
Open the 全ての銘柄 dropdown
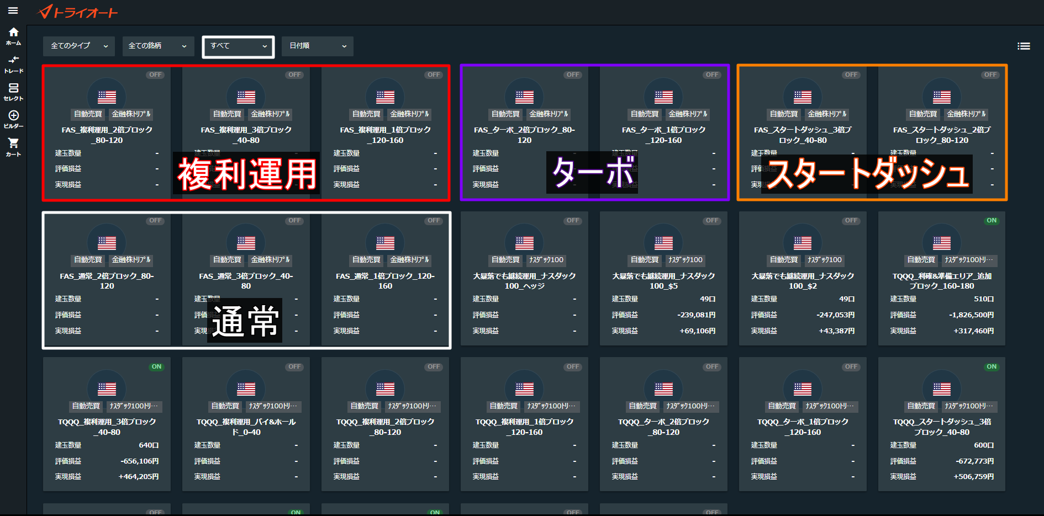tap(158, 46)
